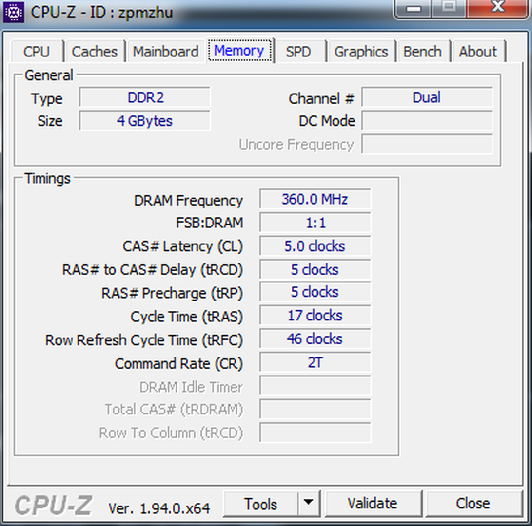This screenshot has height=526, width=532.
Task: Click the Command Rate (CR) label
Action: pyautogui.click(x=179, y=364)
